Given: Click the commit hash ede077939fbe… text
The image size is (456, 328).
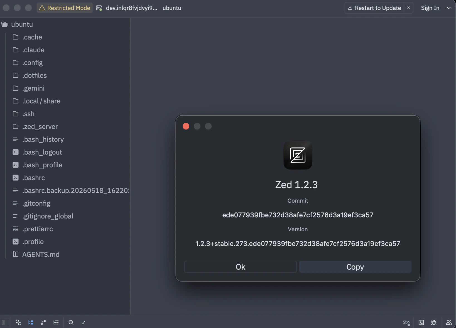Looking at the screenshot, I should (x=298, y=215).
